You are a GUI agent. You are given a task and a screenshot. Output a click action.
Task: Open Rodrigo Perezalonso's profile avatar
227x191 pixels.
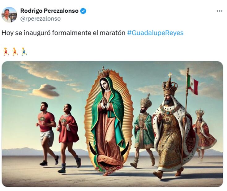(x=9, y=15)
